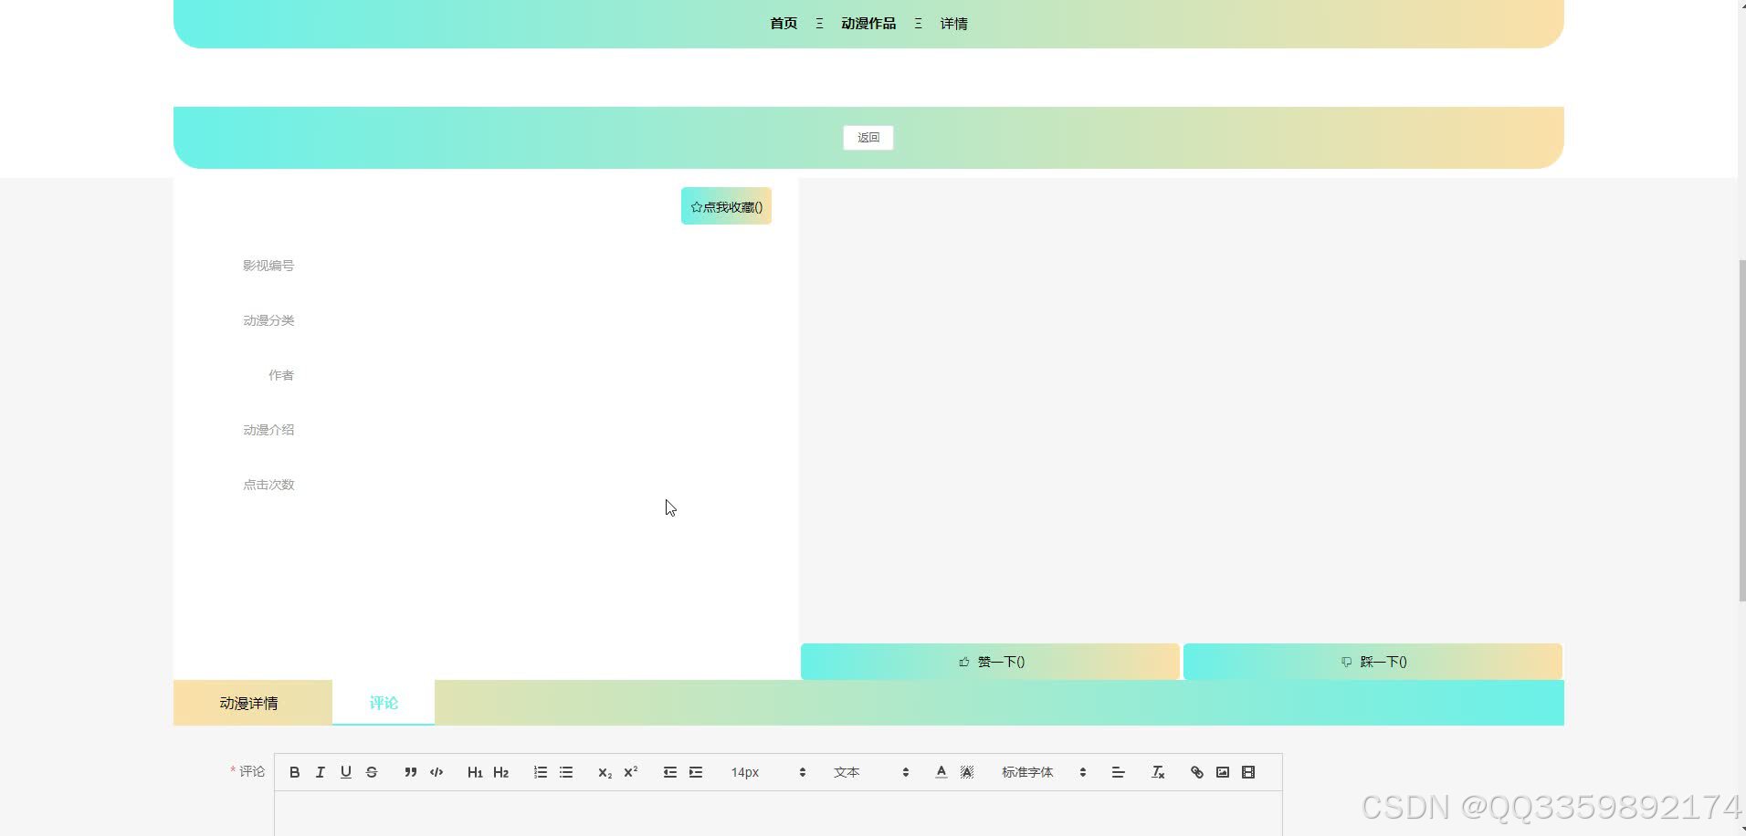The width and height of the screenshot is (1746, 836).
Task: Go to 动漫作品 in the breadcrumb
Action: 868,24
